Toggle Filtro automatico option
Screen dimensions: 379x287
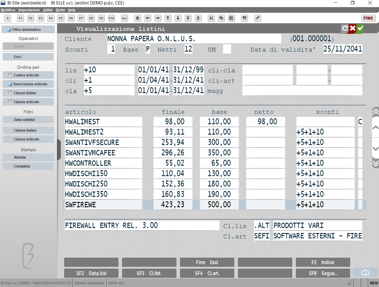point(28,30)
